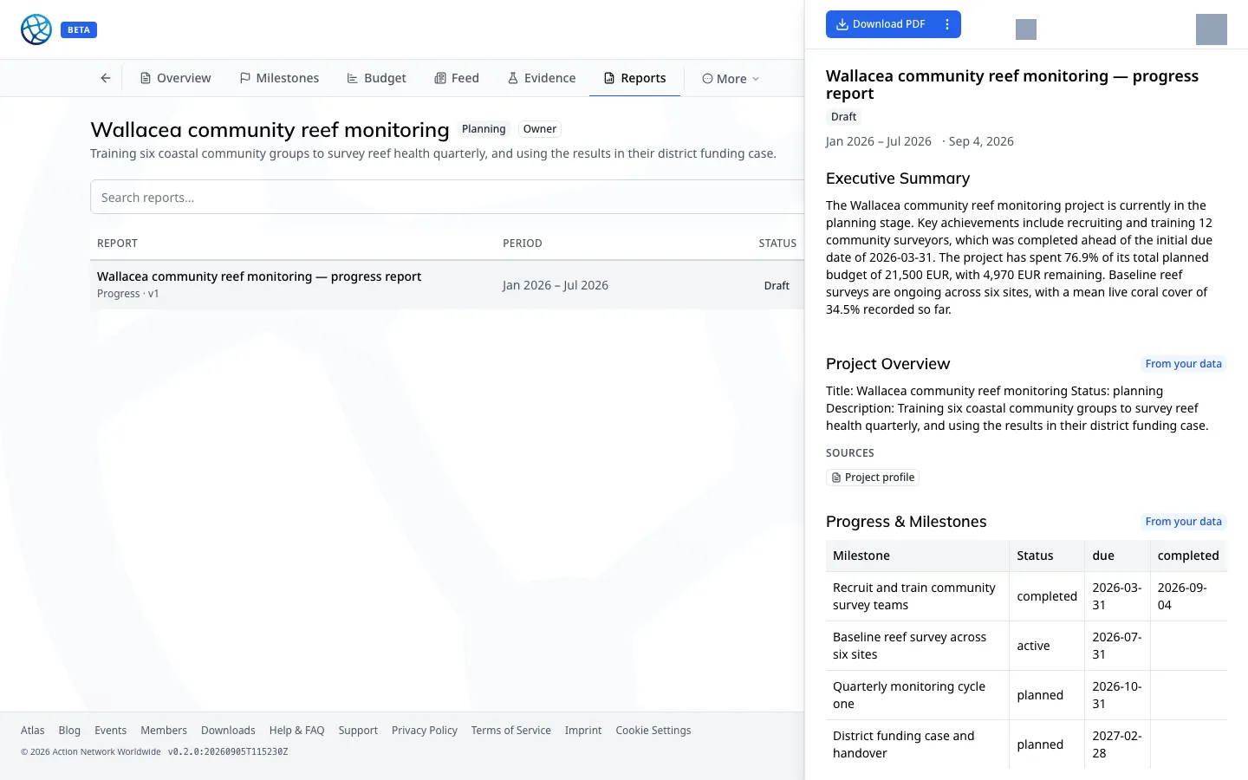
Task: Open the Imprint footer link
Action: coord(583,731)
